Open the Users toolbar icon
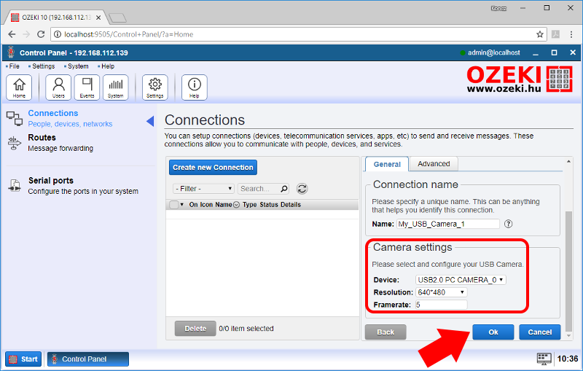583x371 pixels. (x=58, y=87)
